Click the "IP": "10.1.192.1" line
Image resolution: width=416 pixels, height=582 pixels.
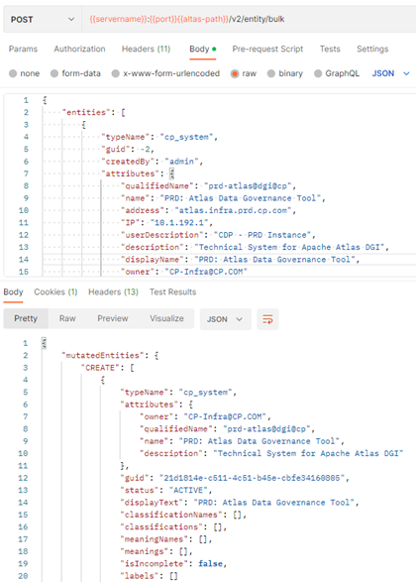166,223
